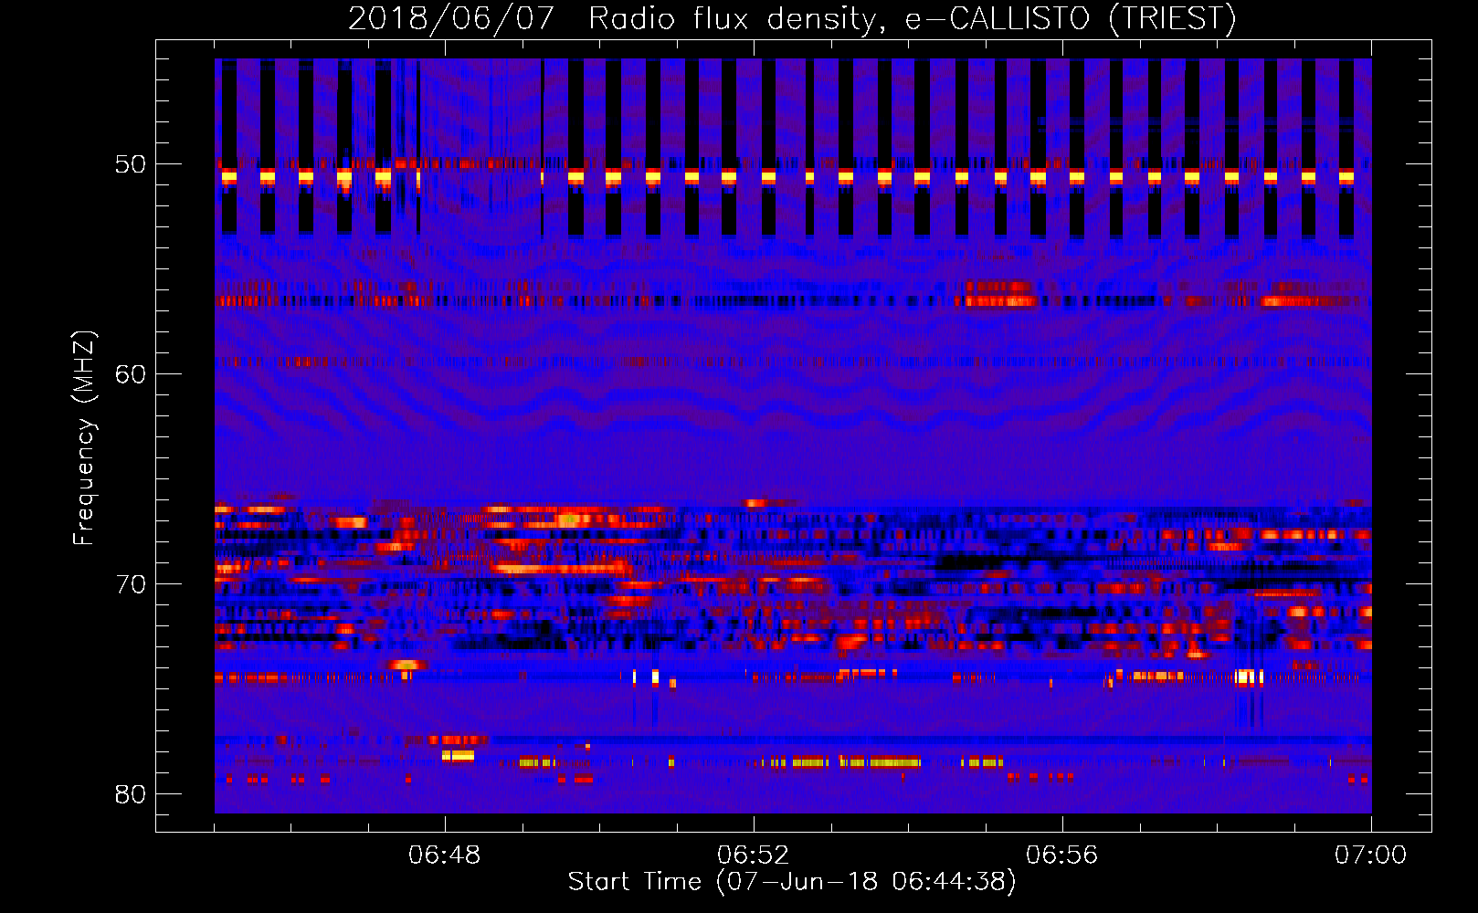This screenshot has width=1478, height=913.
Task: Click the Start Time axis caption
Action: click(792, 882)
